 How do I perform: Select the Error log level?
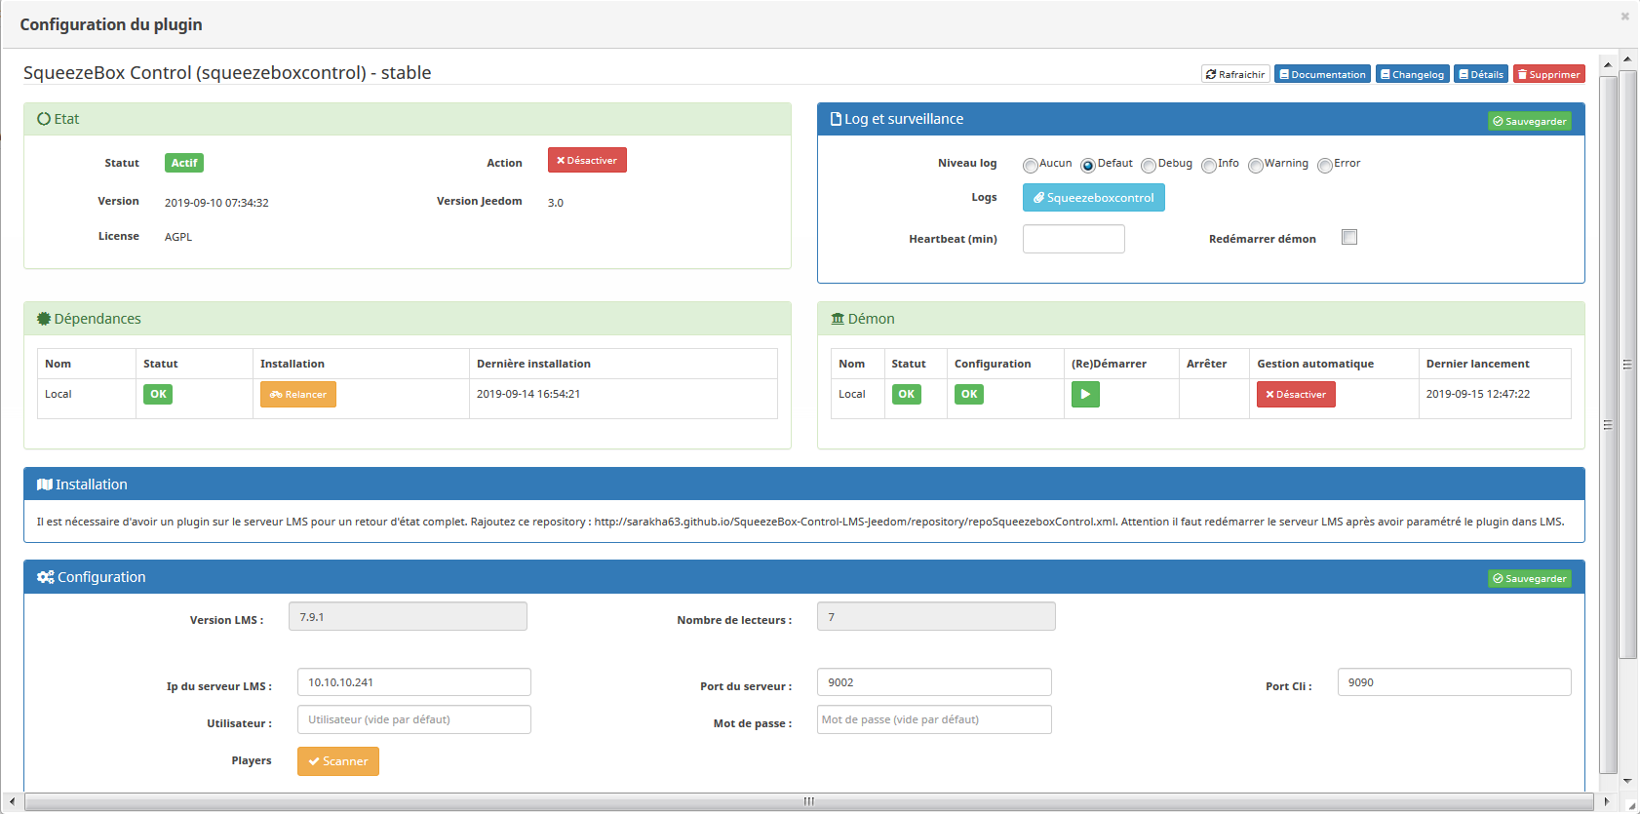click(1325, 165)
